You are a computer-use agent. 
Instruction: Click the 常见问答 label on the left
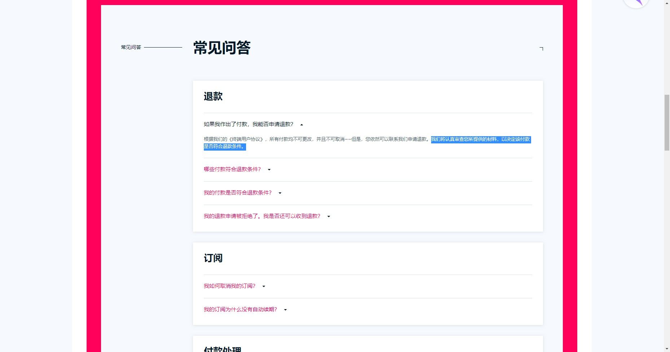[131, 46]
